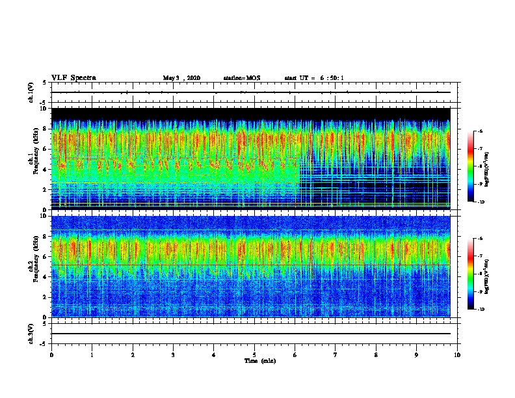The height and width of the screenshot is (398, 515).
Task: Click the "ch.1(V)" waveform axis label
Action: 31,92
